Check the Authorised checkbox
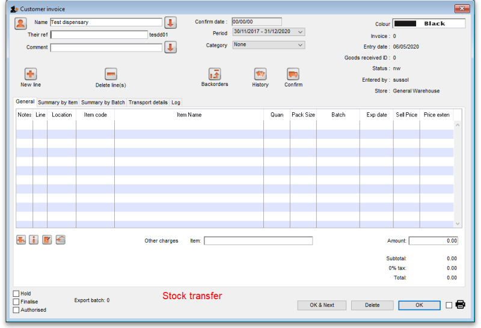481x328 pixels. (16, 310)
